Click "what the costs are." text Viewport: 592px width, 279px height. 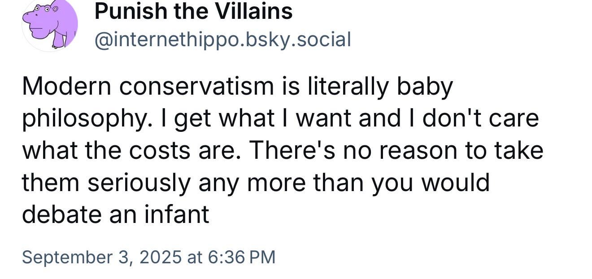tap(131, 151)
